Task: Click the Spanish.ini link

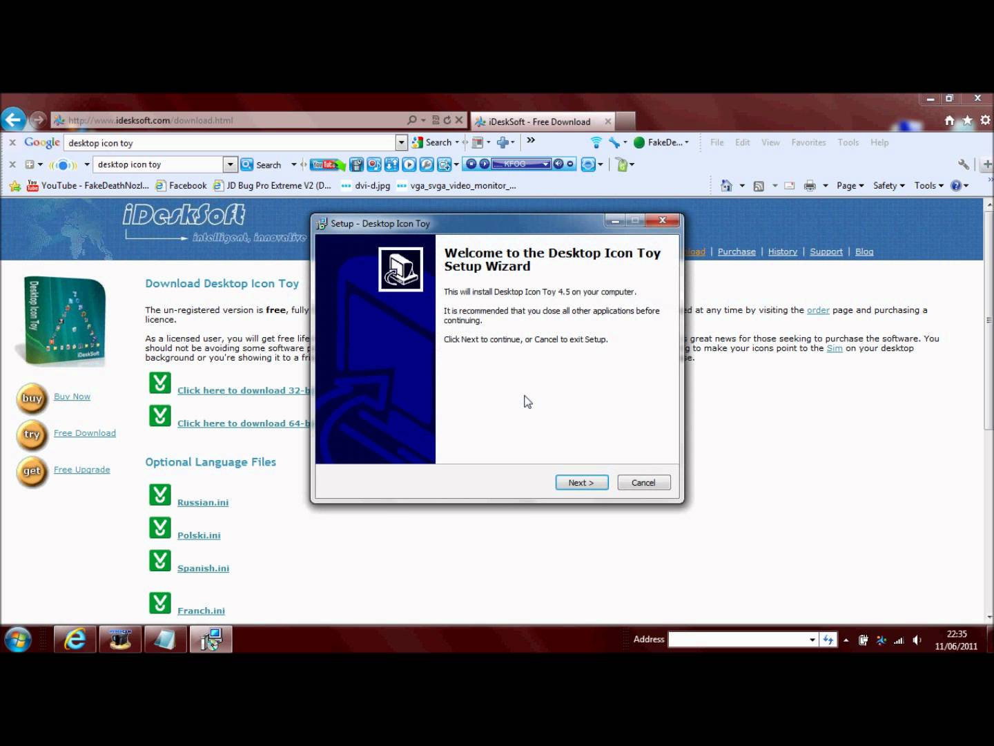Action: [x=204, y=568]
